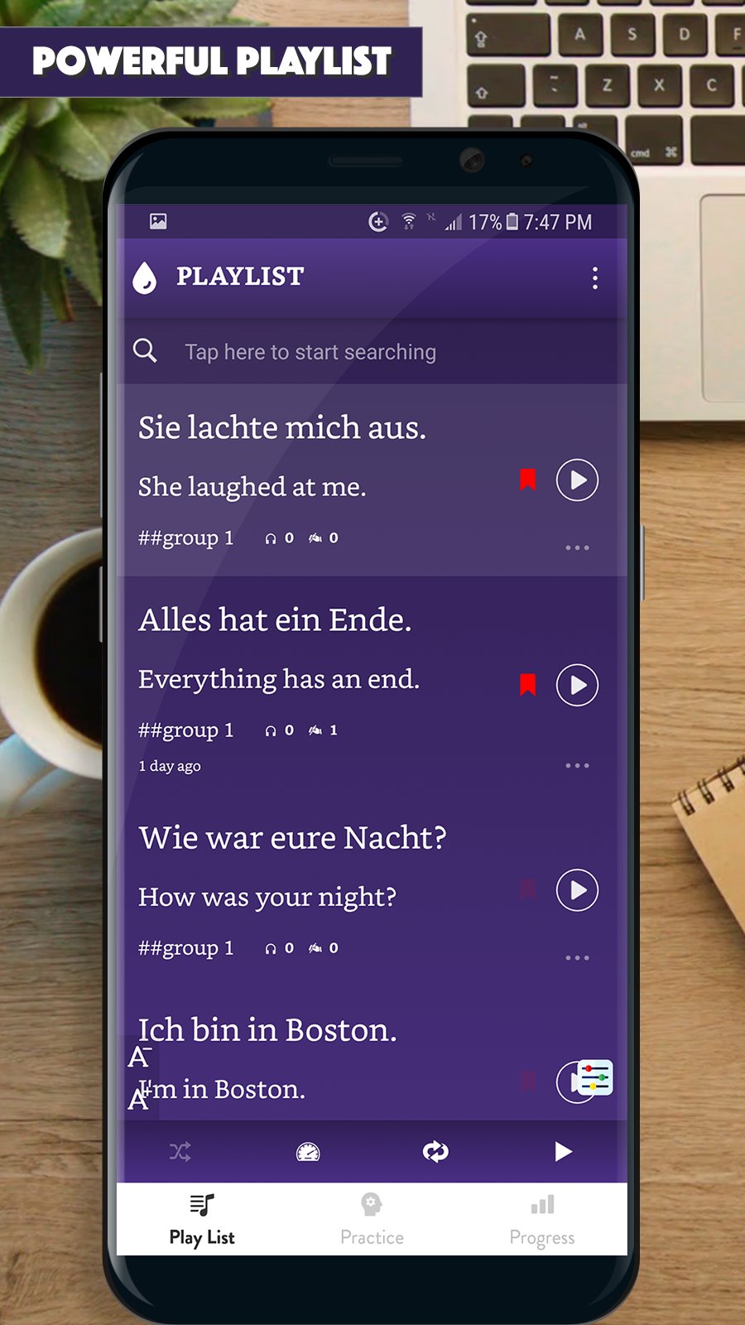Play 'Wie war eure Nacht?' audio

pyautogui.click(x=577, y=890)
